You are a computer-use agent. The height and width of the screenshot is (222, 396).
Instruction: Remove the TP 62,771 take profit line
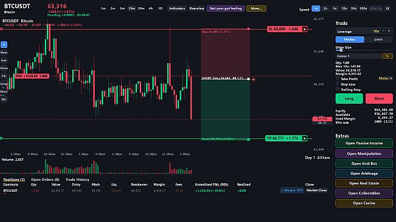(x=305, y=138)
